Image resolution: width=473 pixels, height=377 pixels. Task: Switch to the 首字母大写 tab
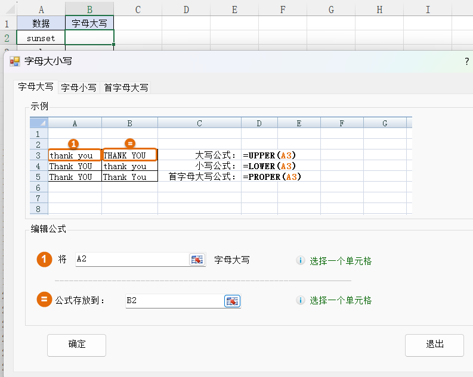[126, 88]
